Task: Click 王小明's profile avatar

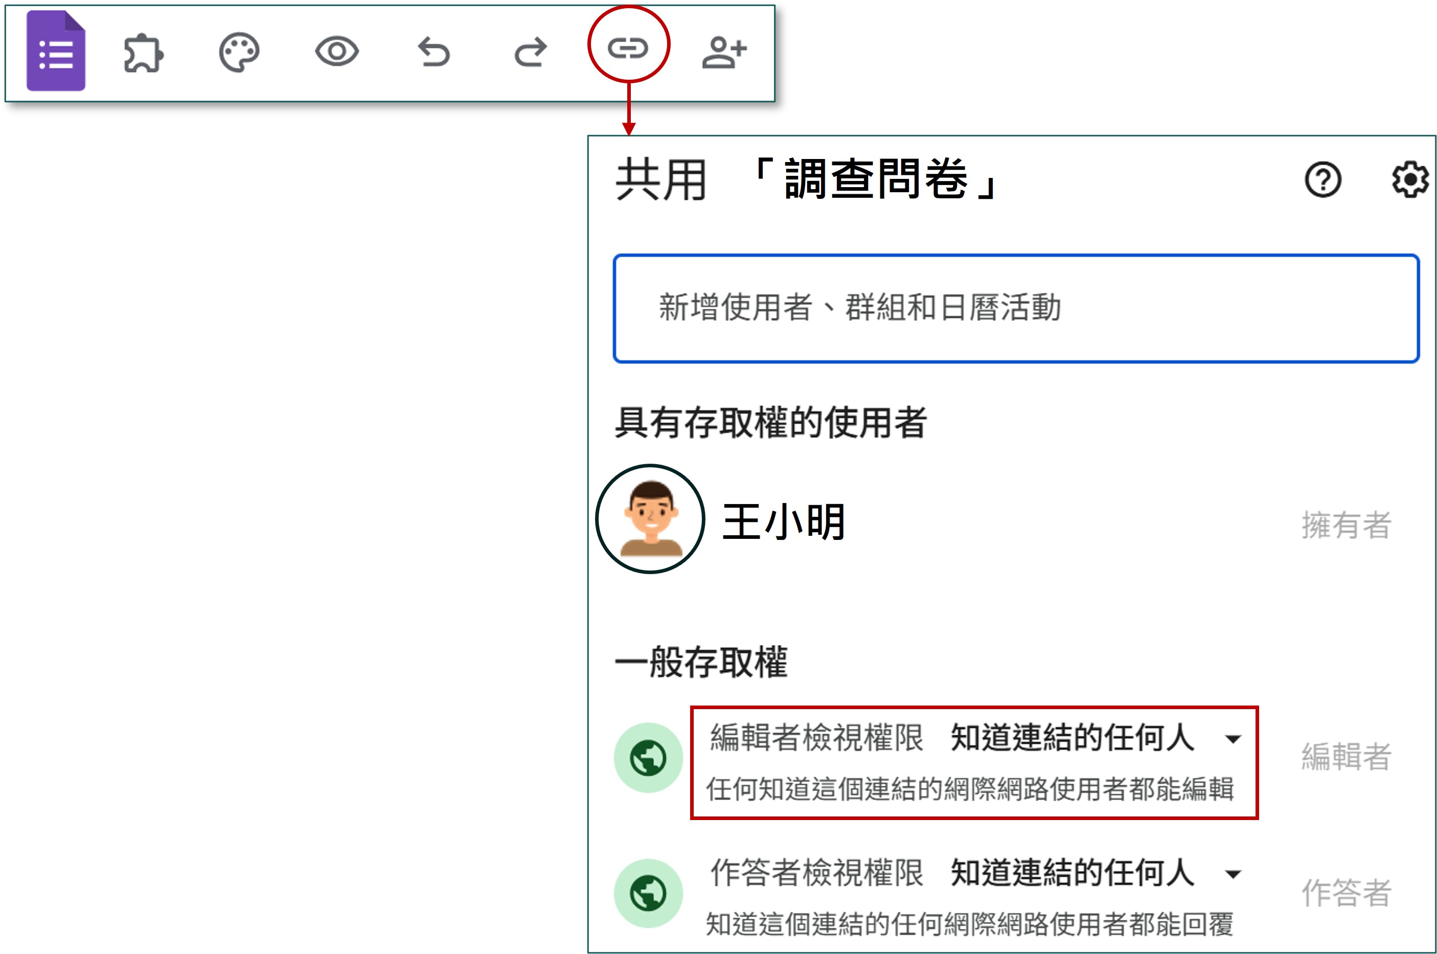Action: click(650, 519)
